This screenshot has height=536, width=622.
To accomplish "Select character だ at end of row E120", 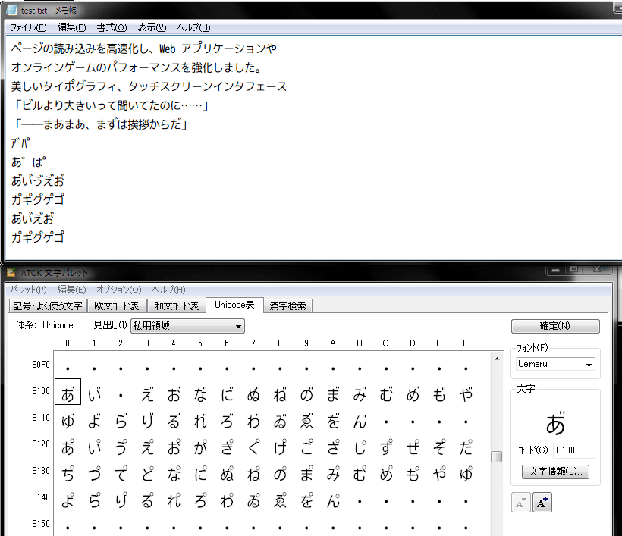I will (x=466, y=447).
